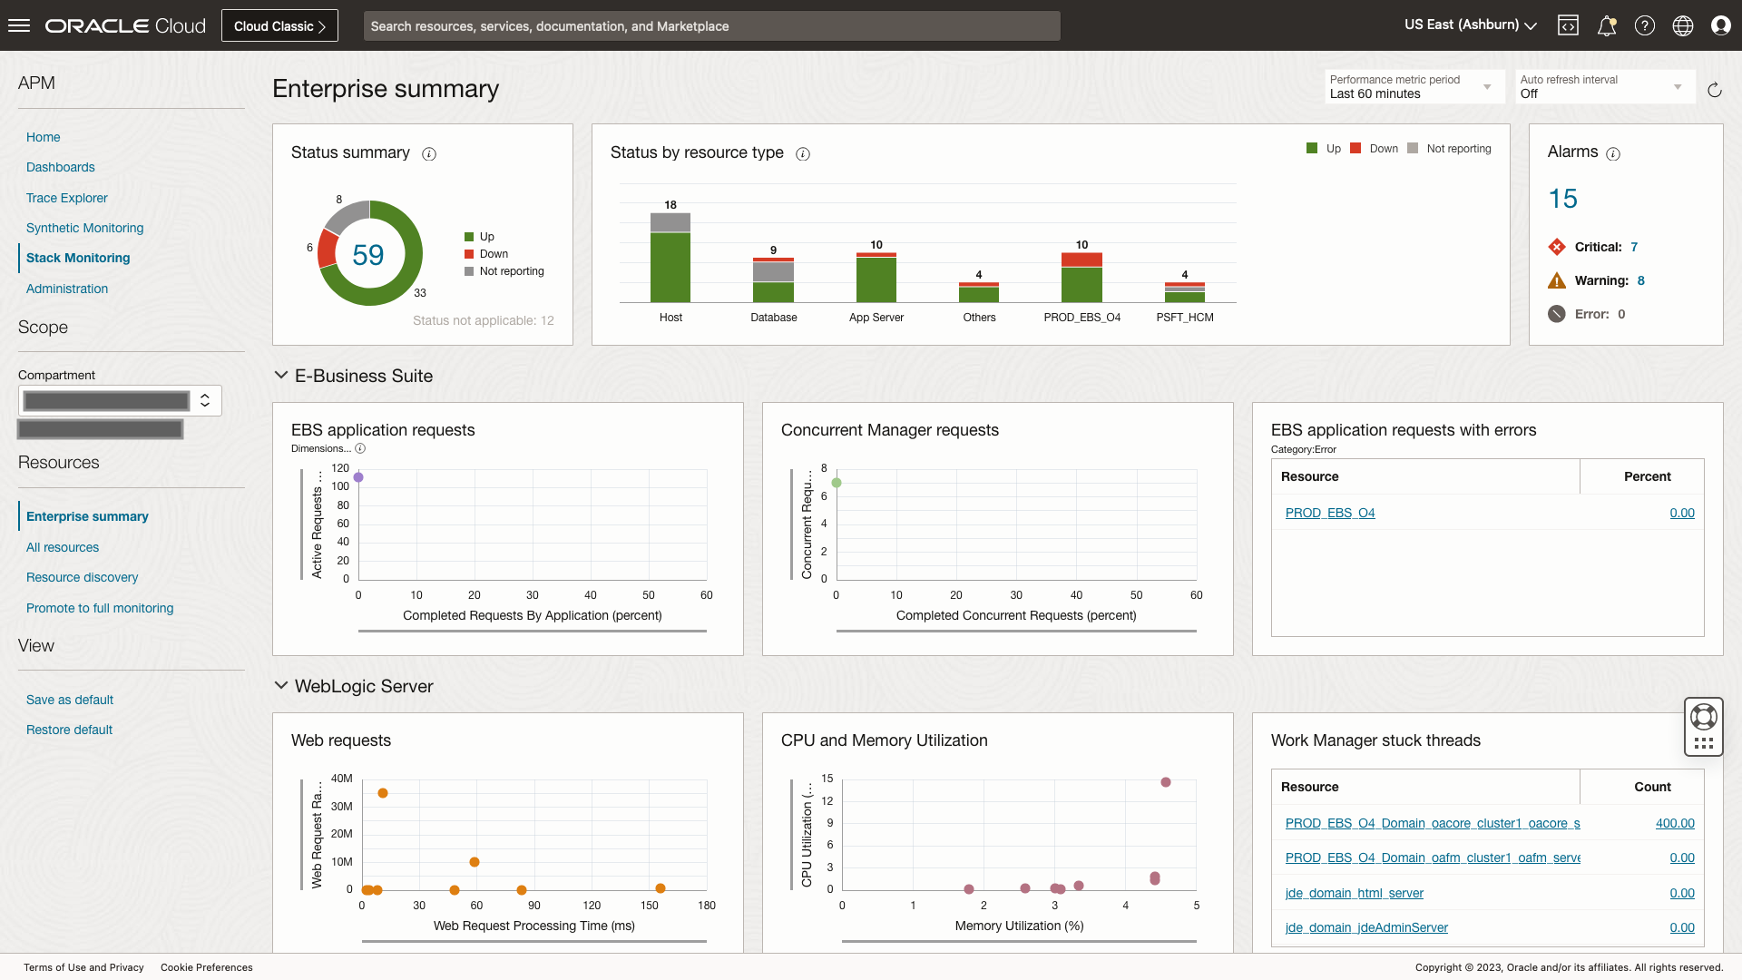Switch to the Synthetic Monitoring section
Viewport: 1742px width, 980px height.
point(84,228)
